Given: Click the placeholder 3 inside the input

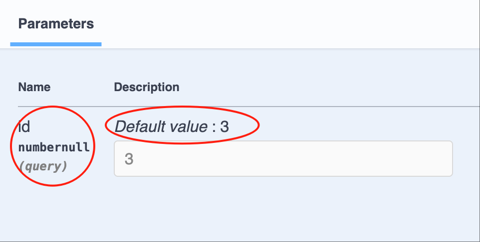Looking at the screenshot, I should 129,159.
